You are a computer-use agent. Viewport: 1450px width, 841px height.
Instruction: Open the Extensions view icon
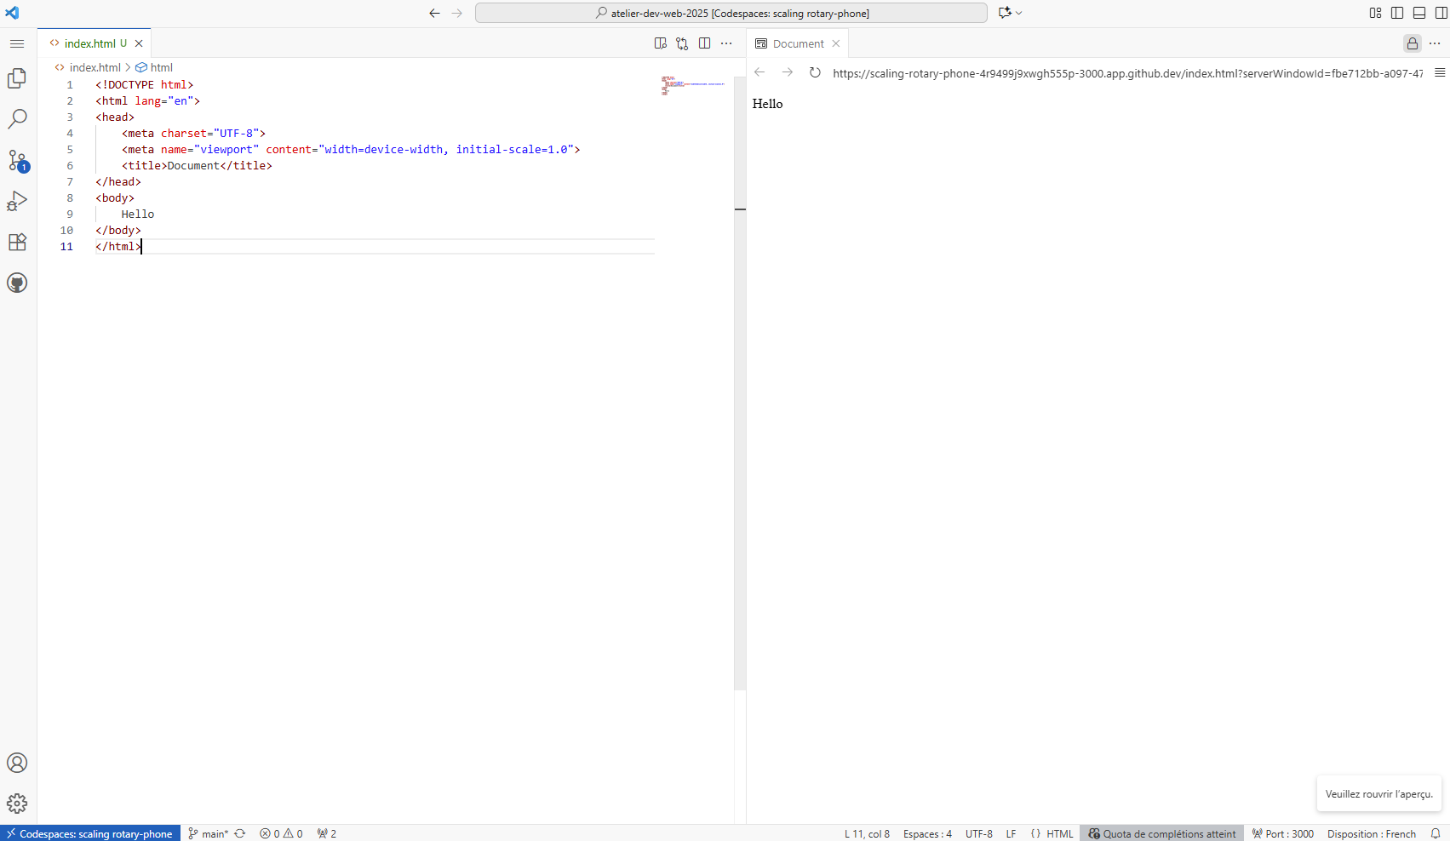click(17, 242)
